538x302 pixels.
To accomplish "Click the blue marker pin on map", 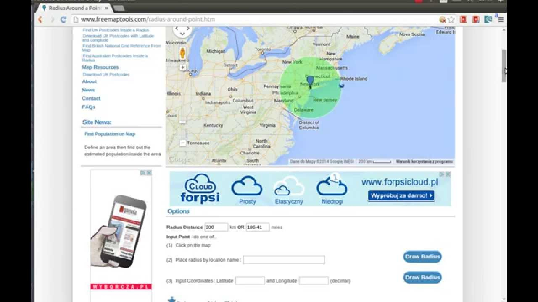I will click(310, 81).
